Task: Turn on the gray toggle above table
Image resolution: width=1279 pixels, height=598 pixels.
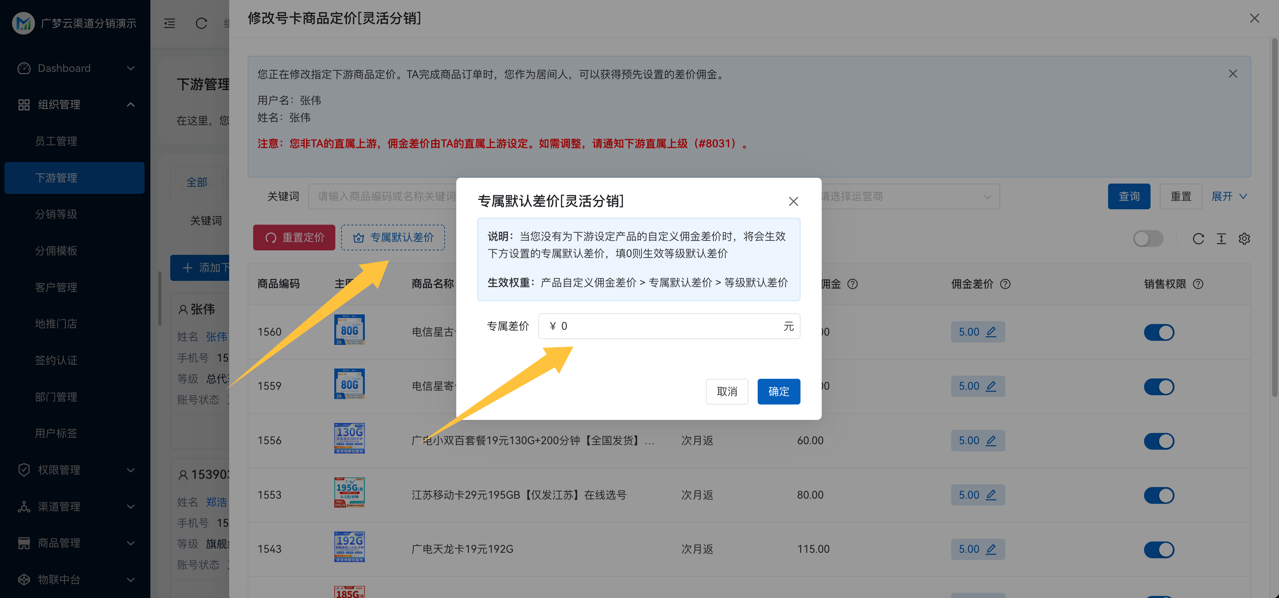Action: pyautogui.click(x=1147, y=239)
